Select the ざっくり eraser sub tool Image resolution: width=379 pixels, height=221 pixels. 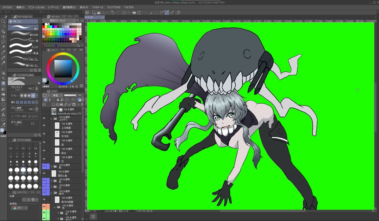click(x=24, y=46)
